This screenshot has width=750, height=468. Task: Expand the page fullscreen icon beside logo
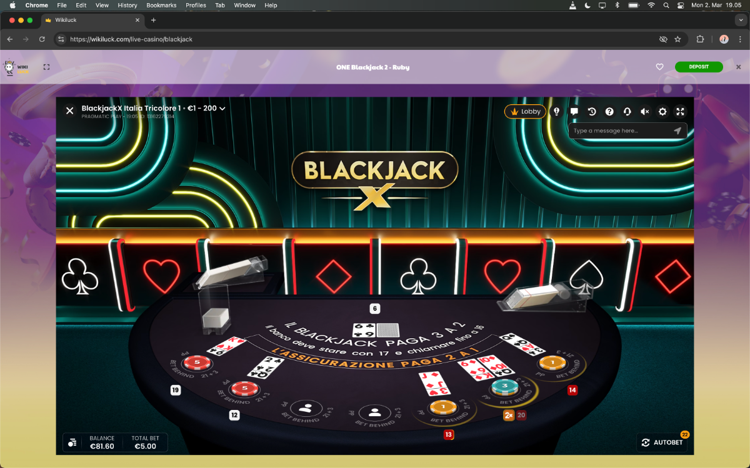pos(46,67)
